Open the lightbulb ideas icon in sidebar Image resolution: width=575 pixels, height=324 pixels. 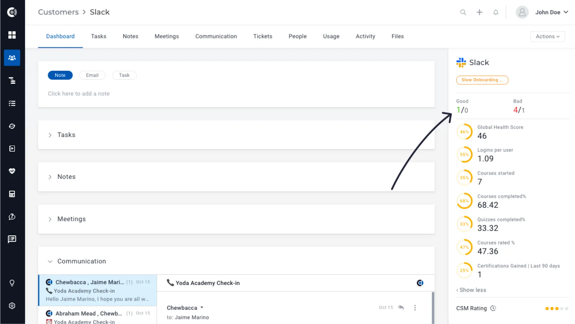(12, 283)
